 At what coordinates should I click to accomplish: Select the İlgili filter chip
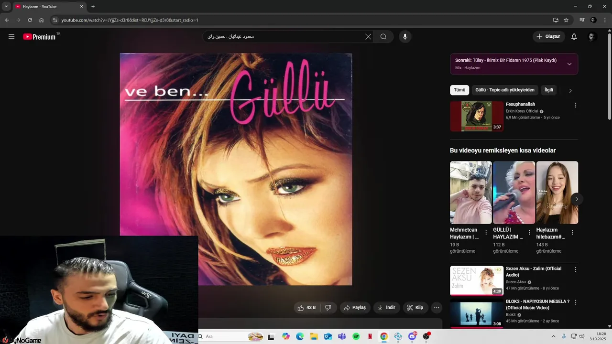549,90
